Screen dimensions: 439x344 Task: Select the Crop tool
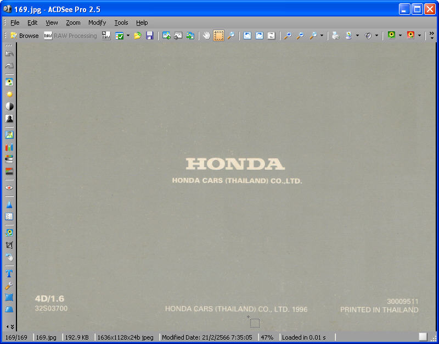click(x=9, y=245)
